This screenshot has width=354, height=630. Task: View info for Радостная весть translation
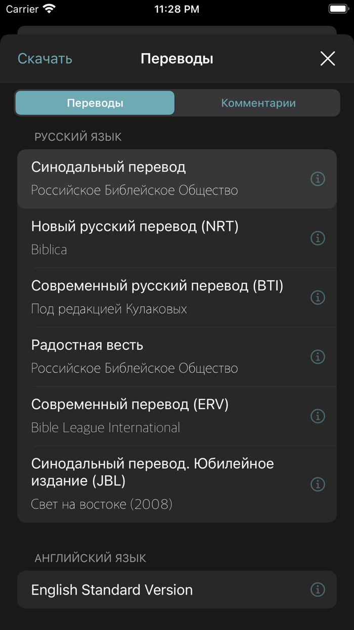318,357
